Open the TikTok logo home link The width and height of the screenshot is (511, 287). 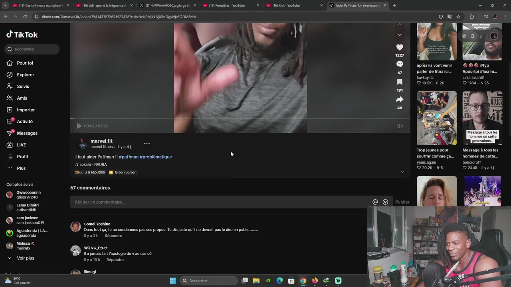[22, 35]
